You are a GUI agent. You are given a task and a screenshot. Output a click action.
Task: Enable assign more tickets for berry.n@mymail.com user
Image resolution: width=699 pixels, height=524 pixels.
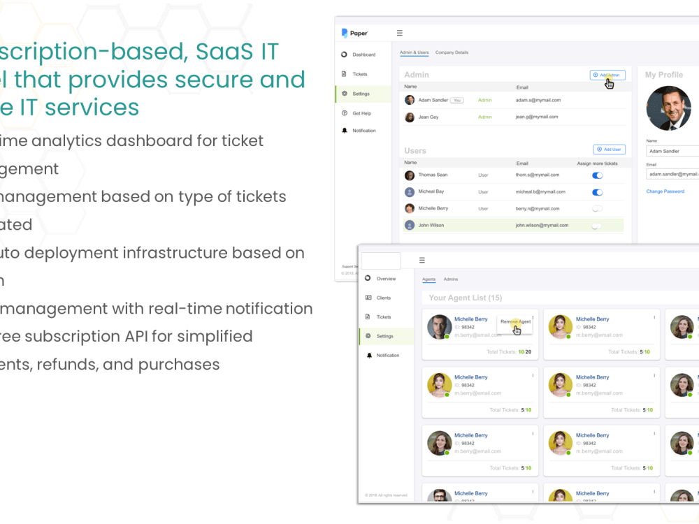598,208
